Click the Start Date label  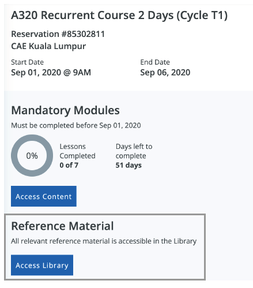pyautogui.click(x=27, y=62)
